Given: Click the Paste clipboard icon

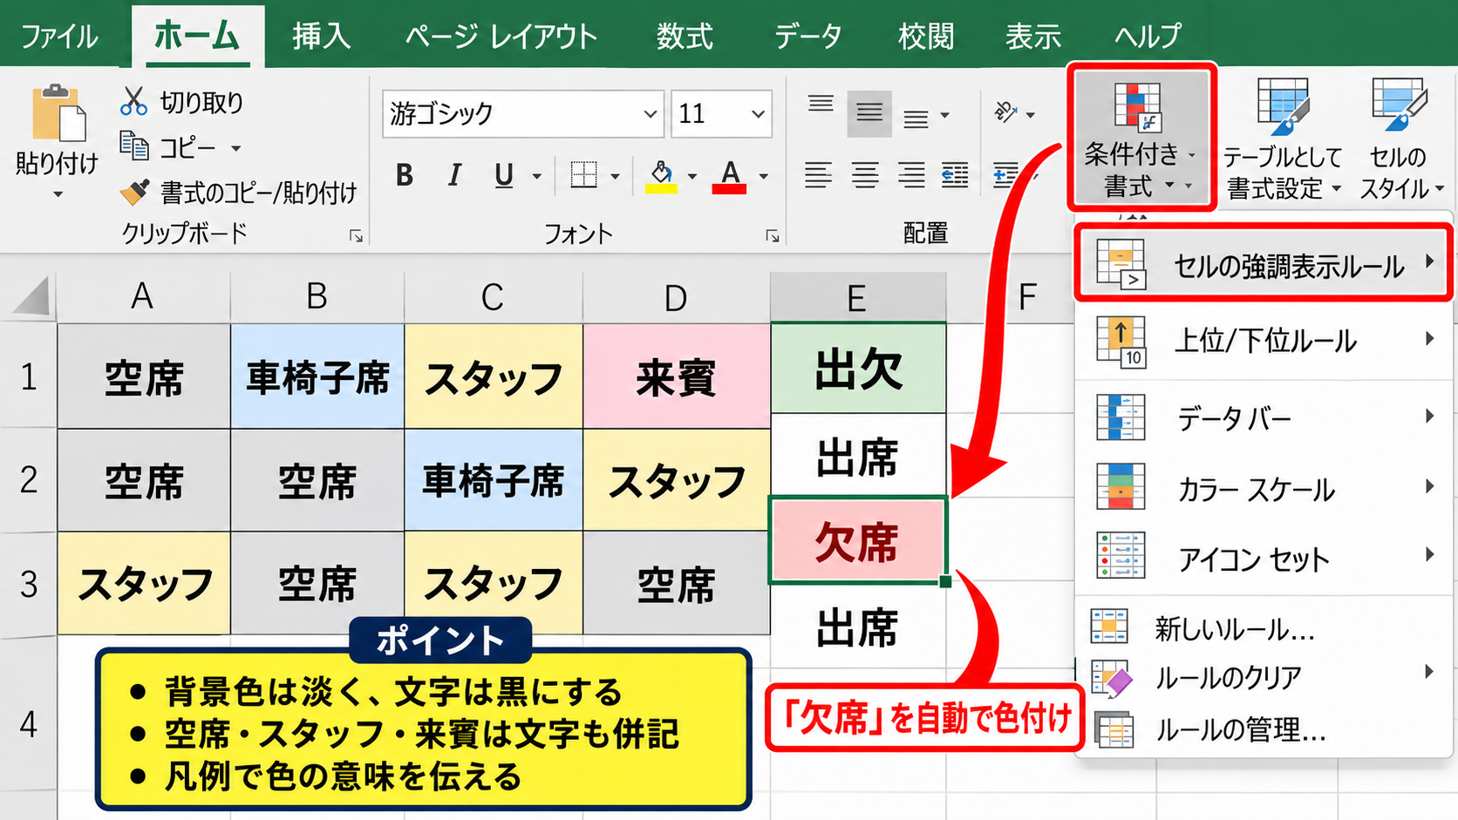Looking at the screenshot, I should (58, 112).
